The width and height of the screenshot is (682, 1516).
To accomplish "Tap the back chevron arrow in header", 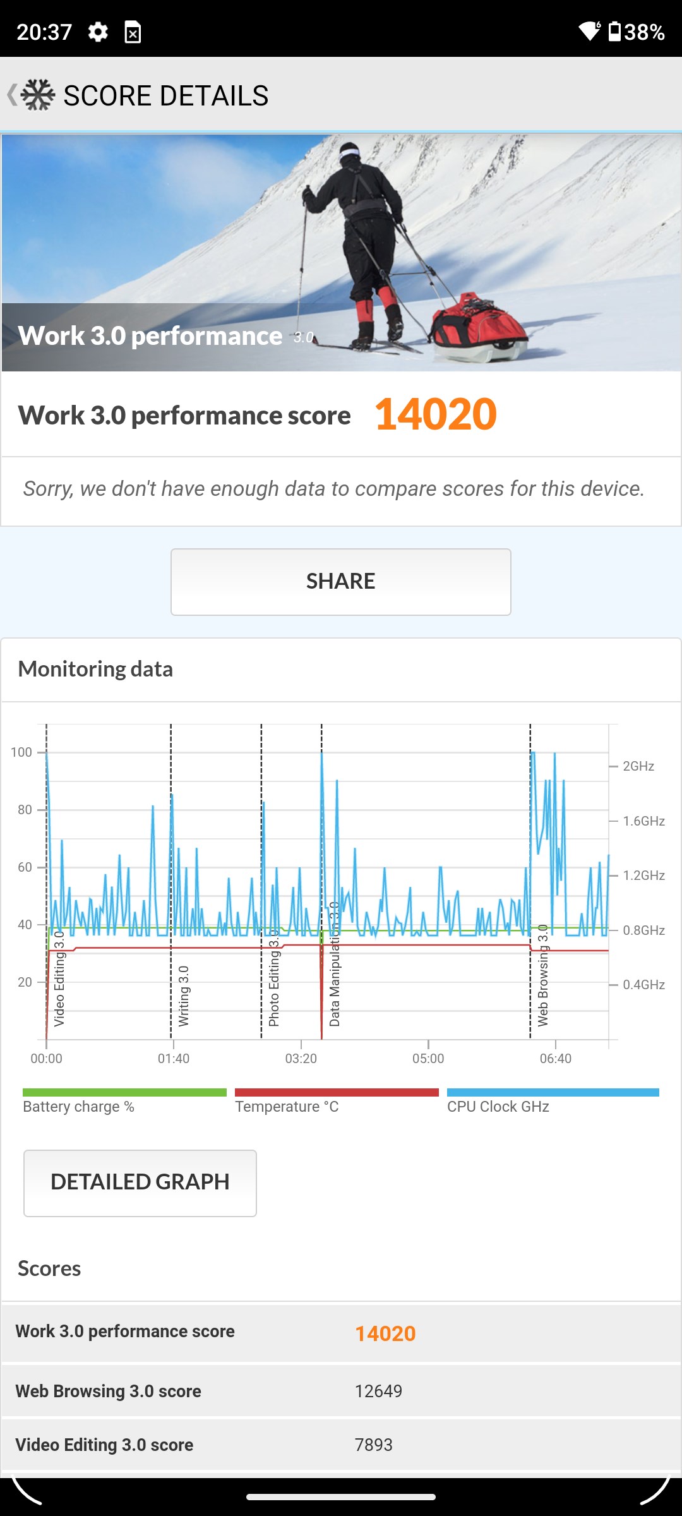I will pos(11,95).
